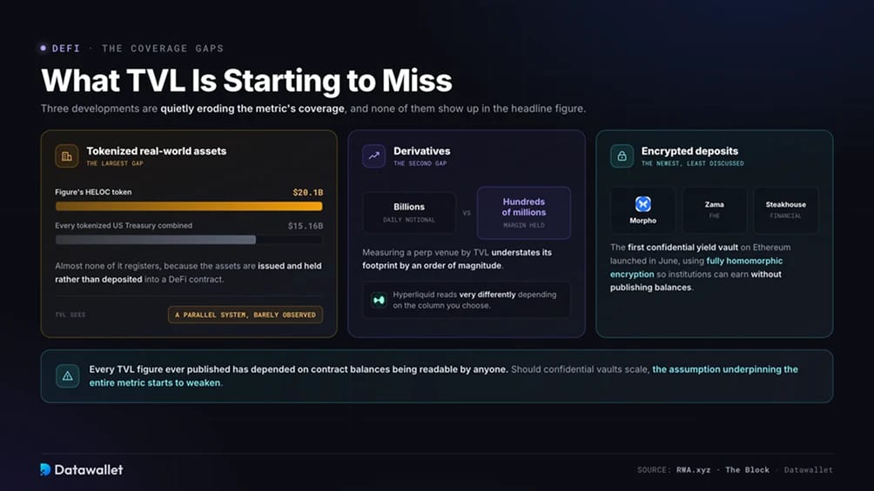Click the A PARALLEL SYSTEM, BARELY OBSERVED badge
This screenshot has width=874, height=491.
click(x=245, y=315)
